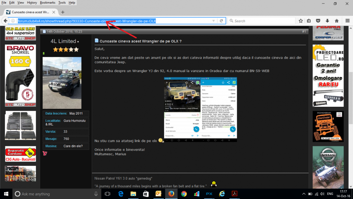Bookmark this page with star icon
This screenshot has width=353, height=199.
tap(301, 21)
